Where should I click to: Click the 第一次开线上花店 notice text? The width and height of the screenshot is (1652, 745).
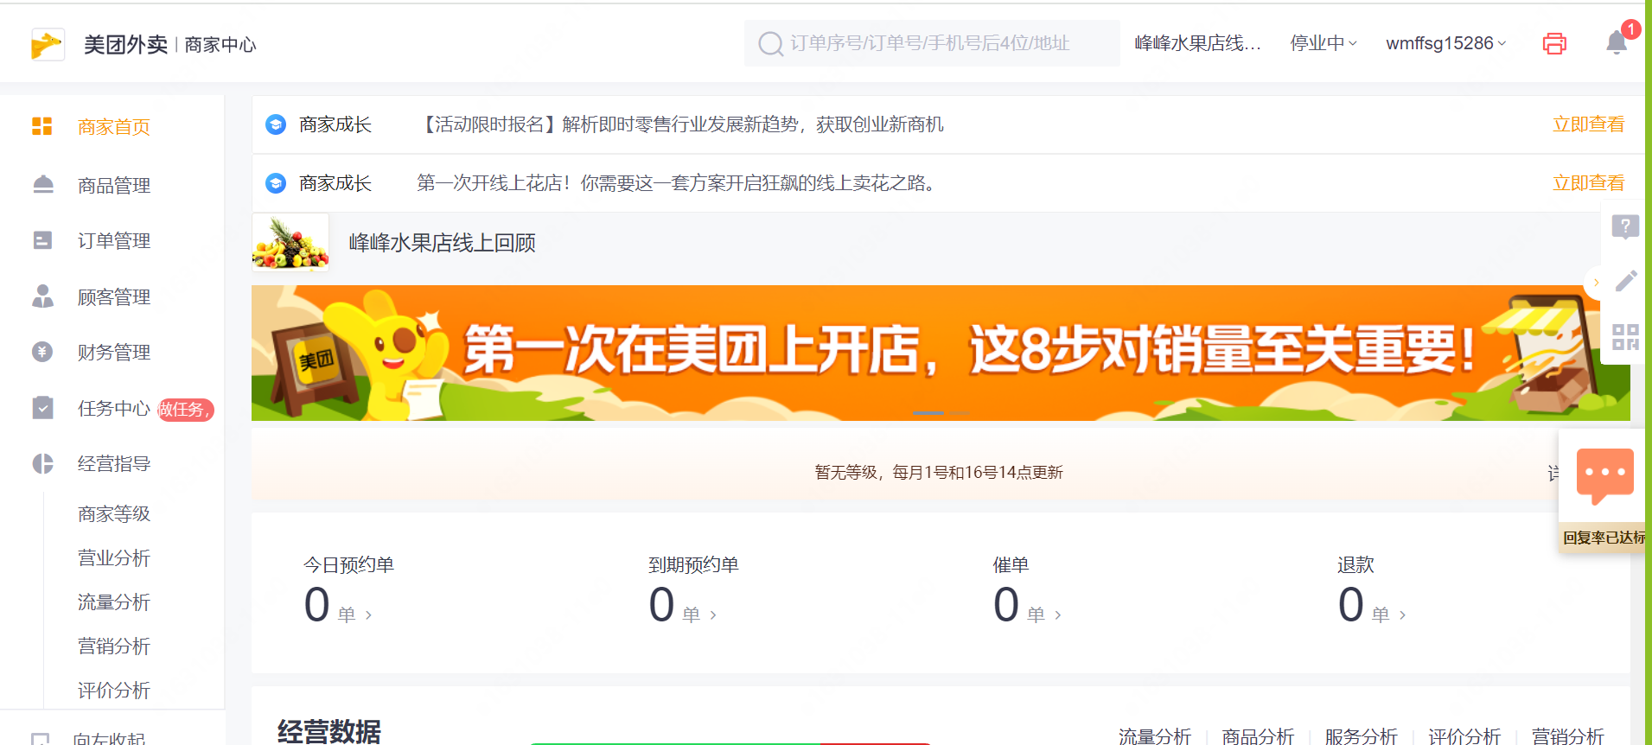tap(679, 183)
